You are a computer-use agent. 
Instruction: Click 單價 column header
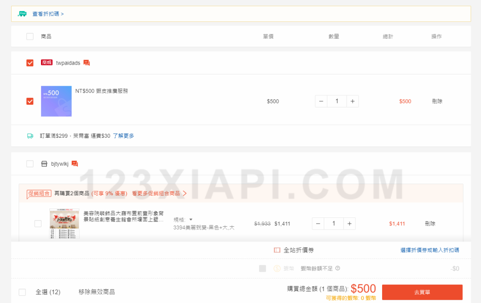(x=268, y=37)
